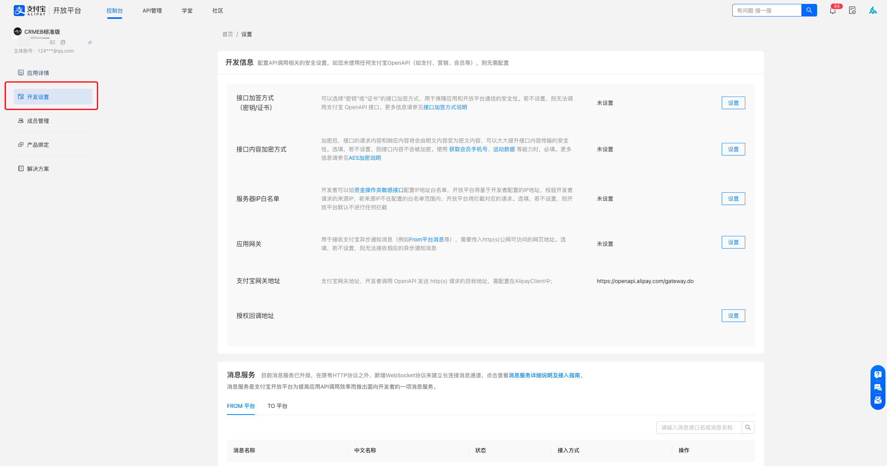Screen dimensions: 887x466
Task: Click the switch application arrows icon
Action: (x=90, y=42)
